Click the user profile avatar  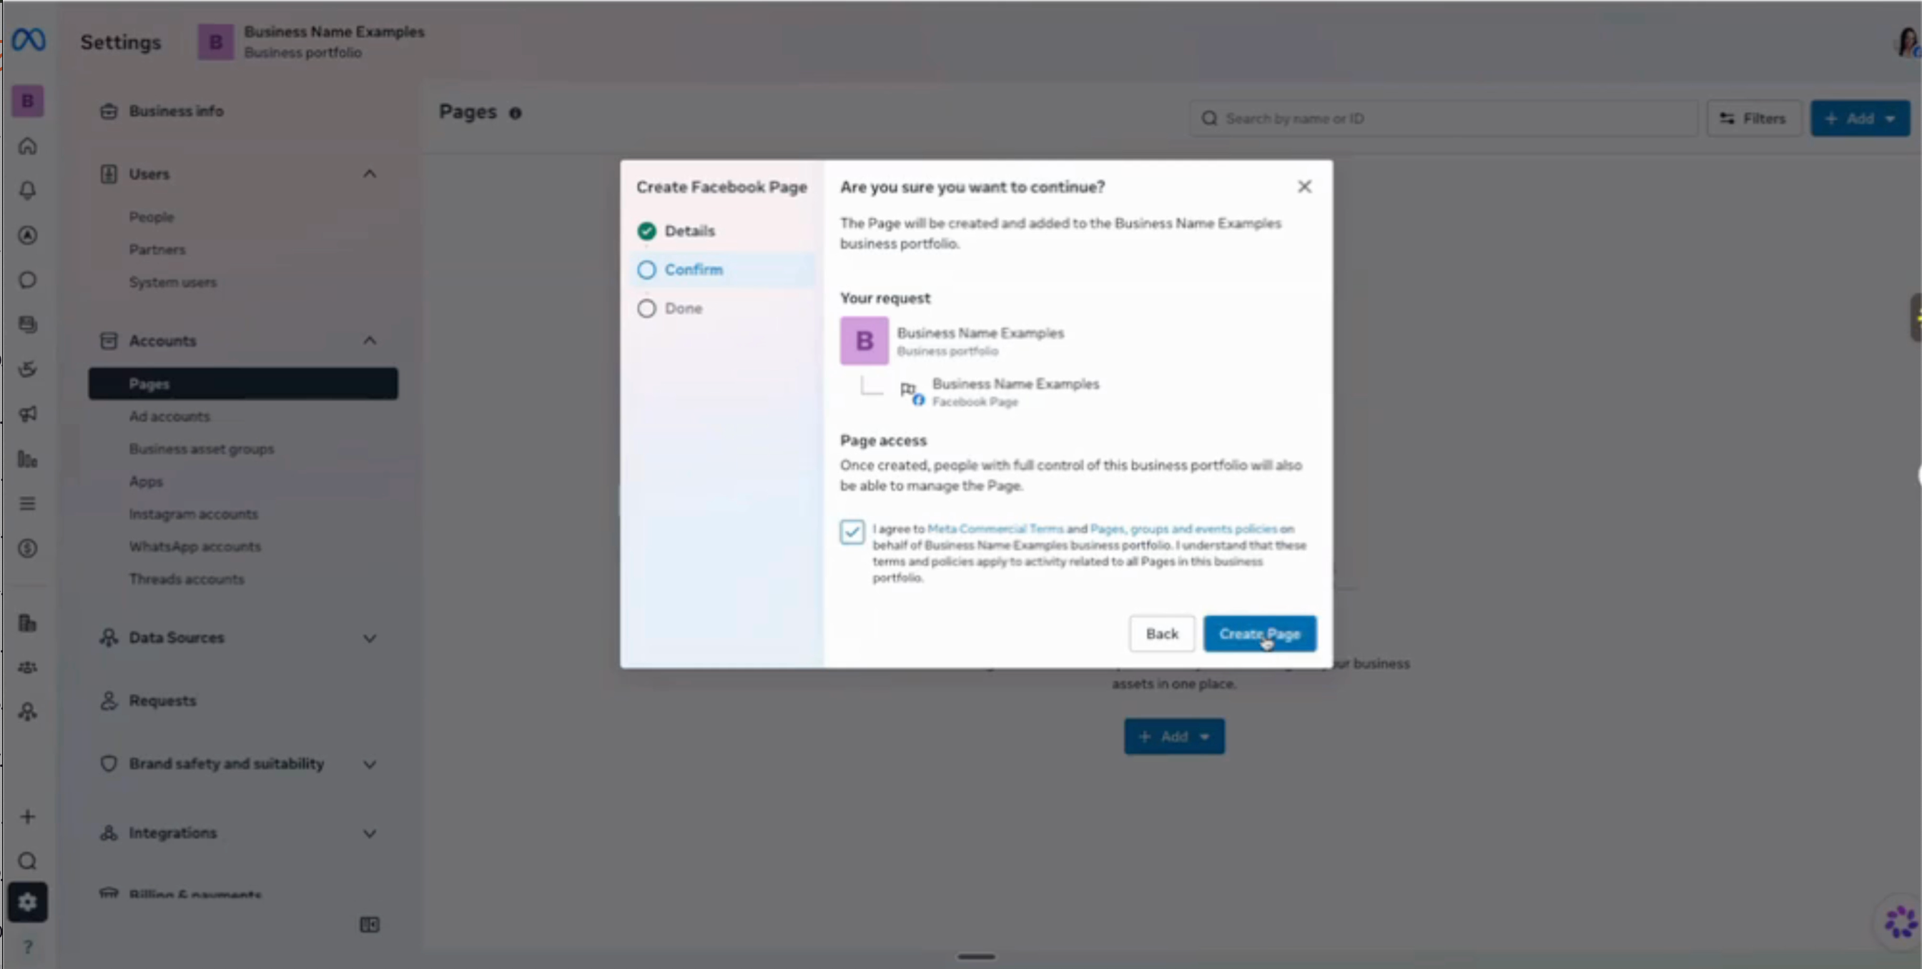click(x=1908, y=42)
